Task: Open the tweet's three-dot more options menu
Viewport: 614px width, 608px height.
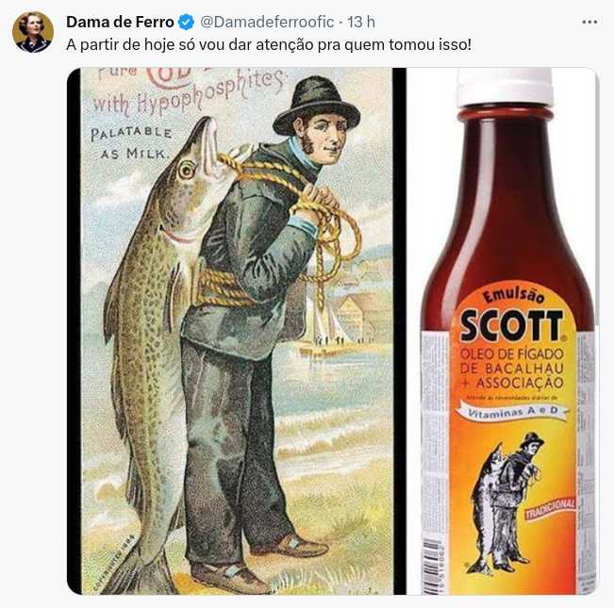Action: 589,23
